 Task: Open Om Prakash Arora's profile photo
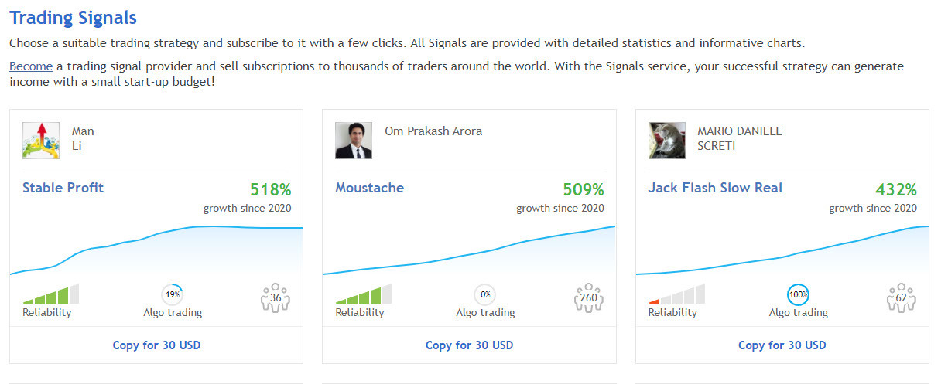[x=354, y=141]
